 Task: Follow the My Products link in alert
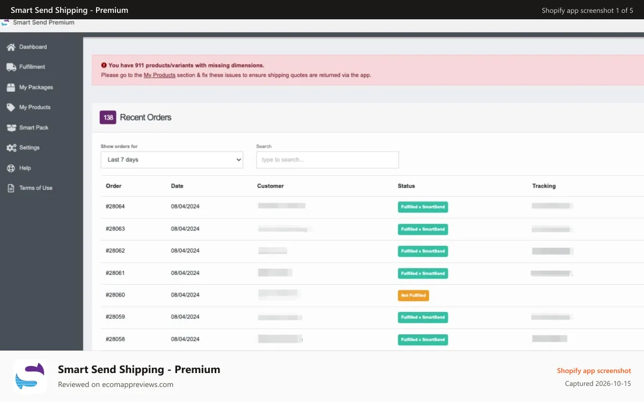tap(159, 75)
